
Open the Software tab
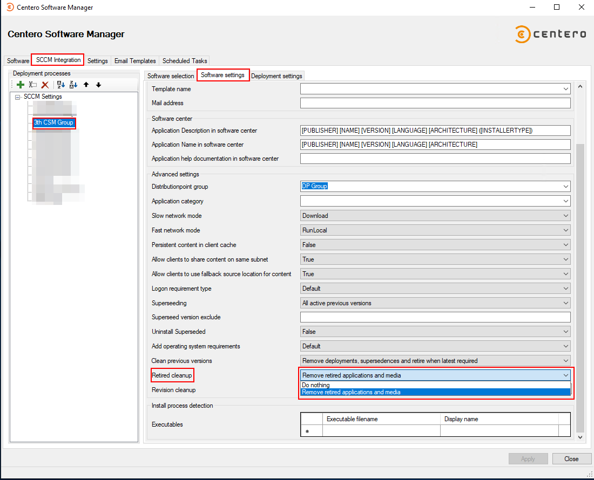pos(18,61)
